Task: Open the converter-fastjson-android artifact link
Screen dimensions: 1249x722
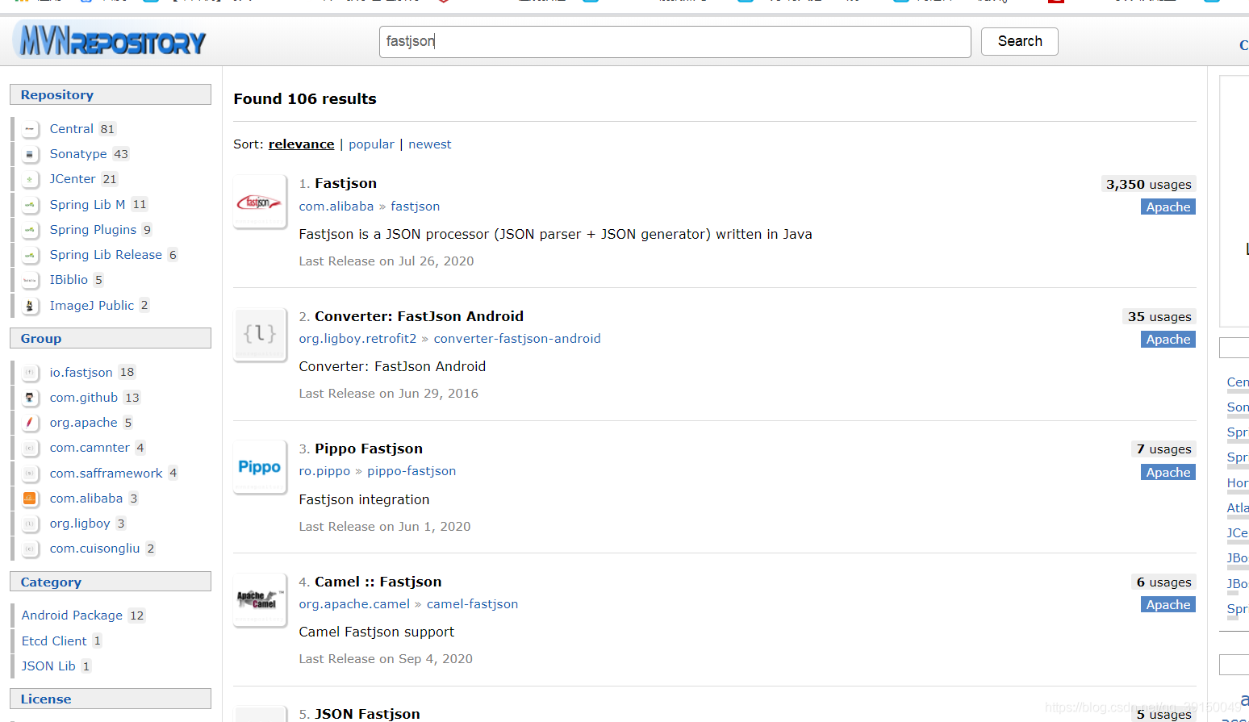Action: [517, 339]
